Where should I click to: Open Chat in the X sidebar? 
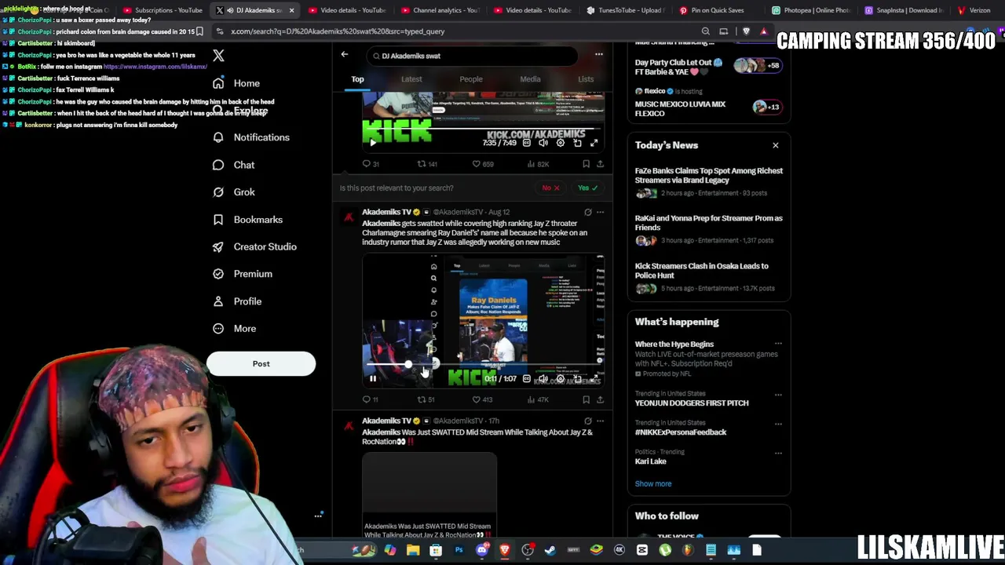tap(234, 165)
